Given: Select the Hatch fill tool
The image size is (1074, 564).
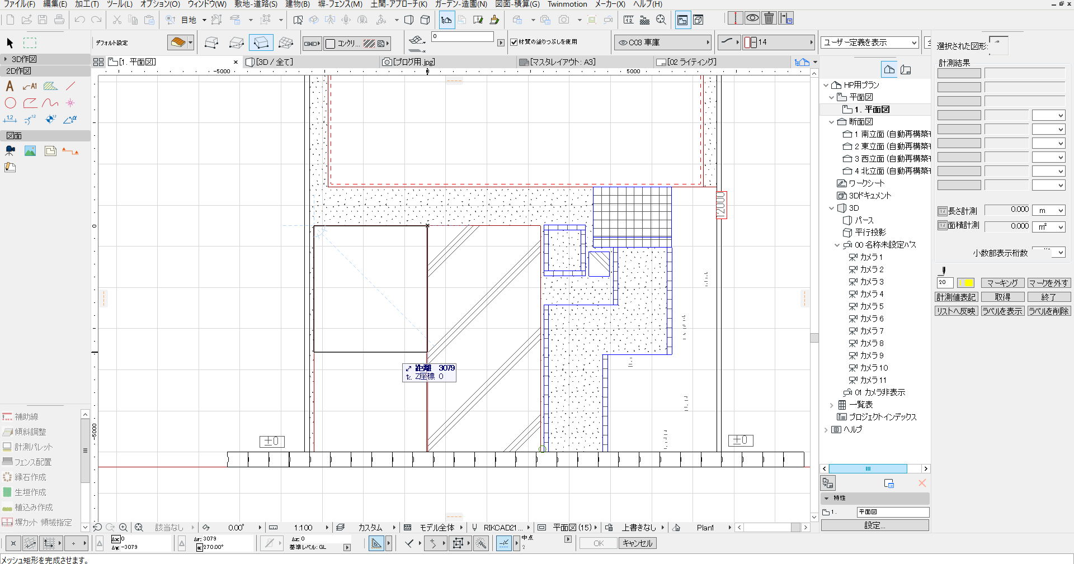Looking at the screenshot, I should pos(50,86).
